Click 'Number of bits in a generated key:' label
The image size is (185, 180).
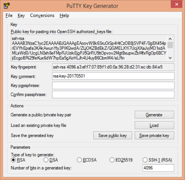[x=41, y=168]
